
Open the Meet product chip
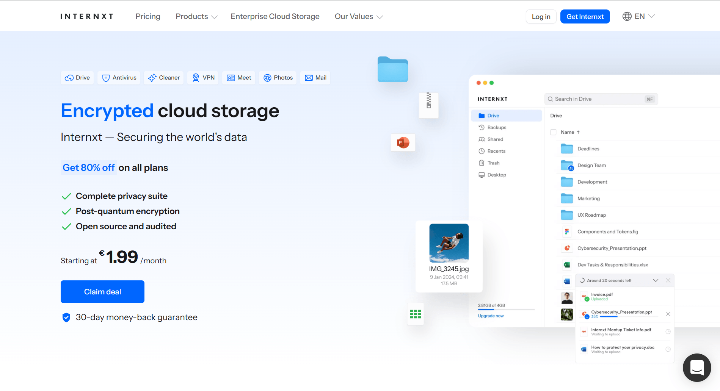pos(239,78)
